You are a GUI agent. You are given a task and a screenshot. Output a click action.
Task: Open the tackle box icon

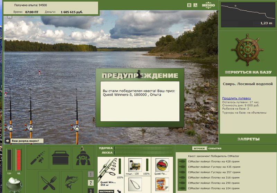[60, 158]
